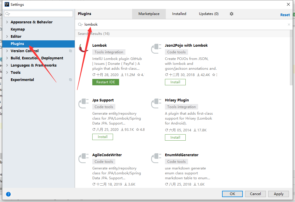Expand the Version Control section
Image resolution: width=295 pixels, height=202 pixels.
click(x=7, y=51)
